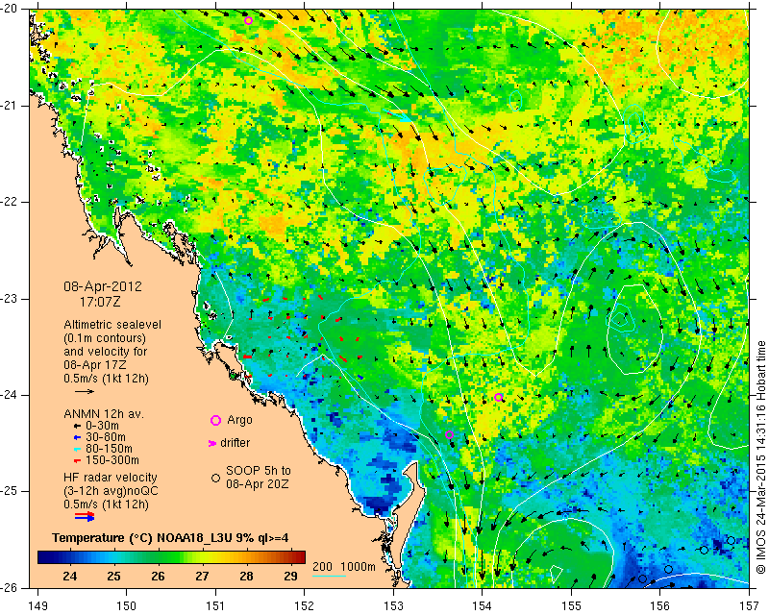Screen dimensions: 769x615
Task: Click the Argo float marker near latitude -20
Action: 248,20
